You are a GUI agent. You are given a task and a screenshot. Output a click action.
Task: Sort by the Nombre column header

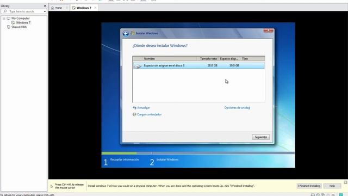coord(169,59)
